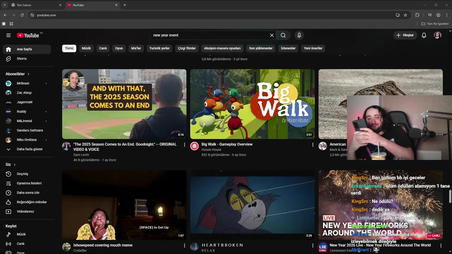Image resolution: width=452 pixels, height=254 pixels.
Task: Start voice search with microphone icon
Action: pos(299,35)
